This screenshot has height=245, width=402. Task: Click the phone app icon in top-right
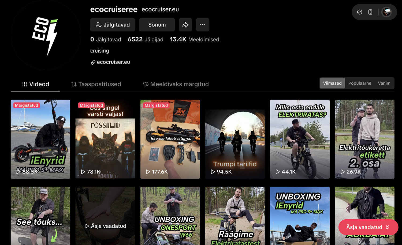(x=370, y=12)
